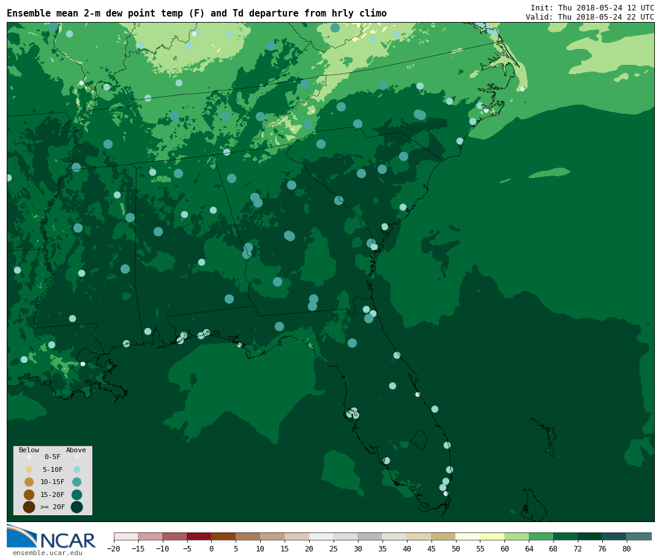Pick the 35 to 40 colorbar swatch
The width and height of the screenshot is (661, 560).
395,536
